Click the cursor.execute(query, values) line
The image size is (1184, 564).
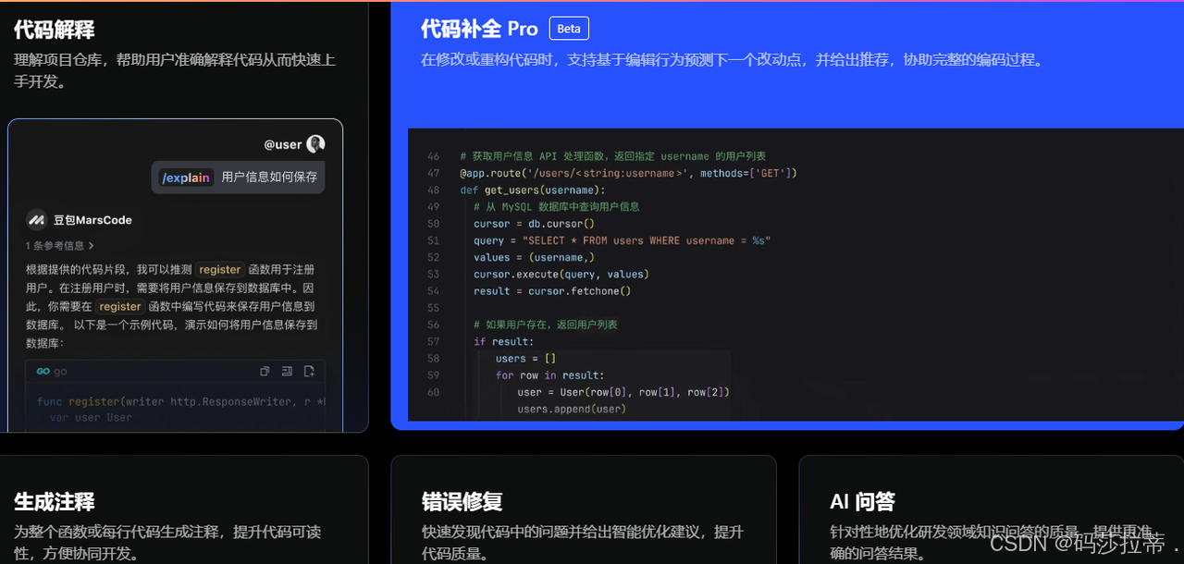[561, 274]
